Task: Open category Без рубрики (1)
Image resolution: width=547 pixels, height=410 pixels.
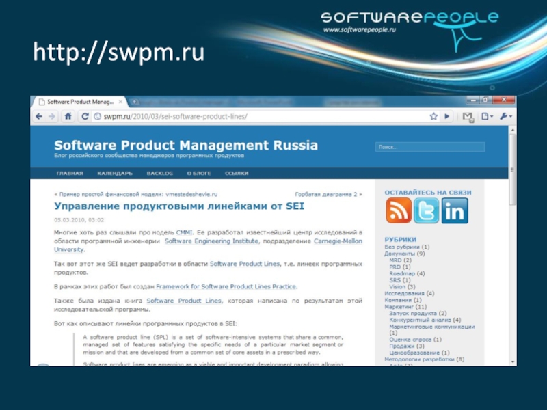Action: click(407, 247)
